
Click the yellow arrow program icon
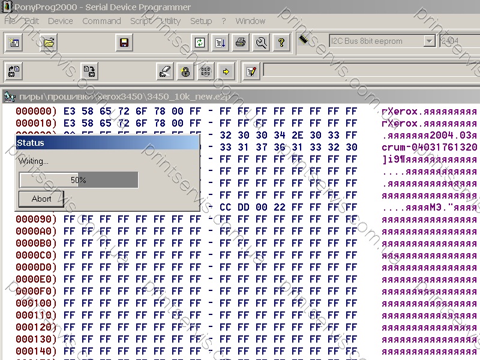(x=226, y=71)
